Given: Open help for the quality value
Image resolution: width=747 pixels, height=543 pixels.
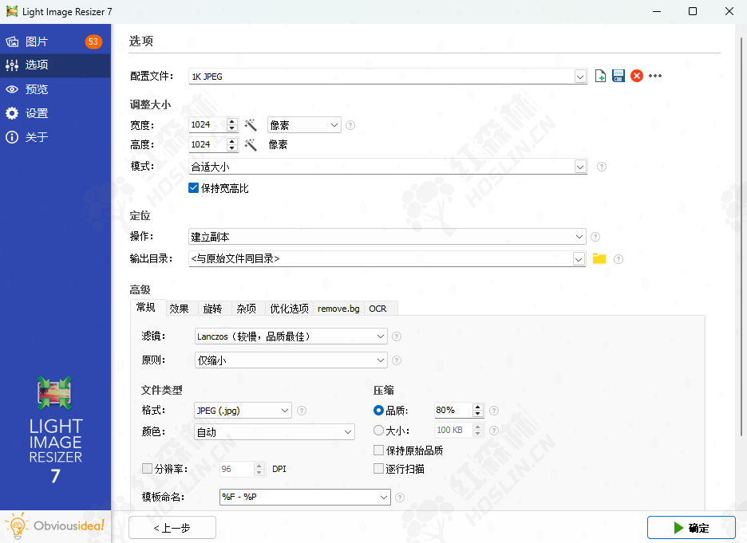Looking at the screenshot, I should tap(494, 410).
